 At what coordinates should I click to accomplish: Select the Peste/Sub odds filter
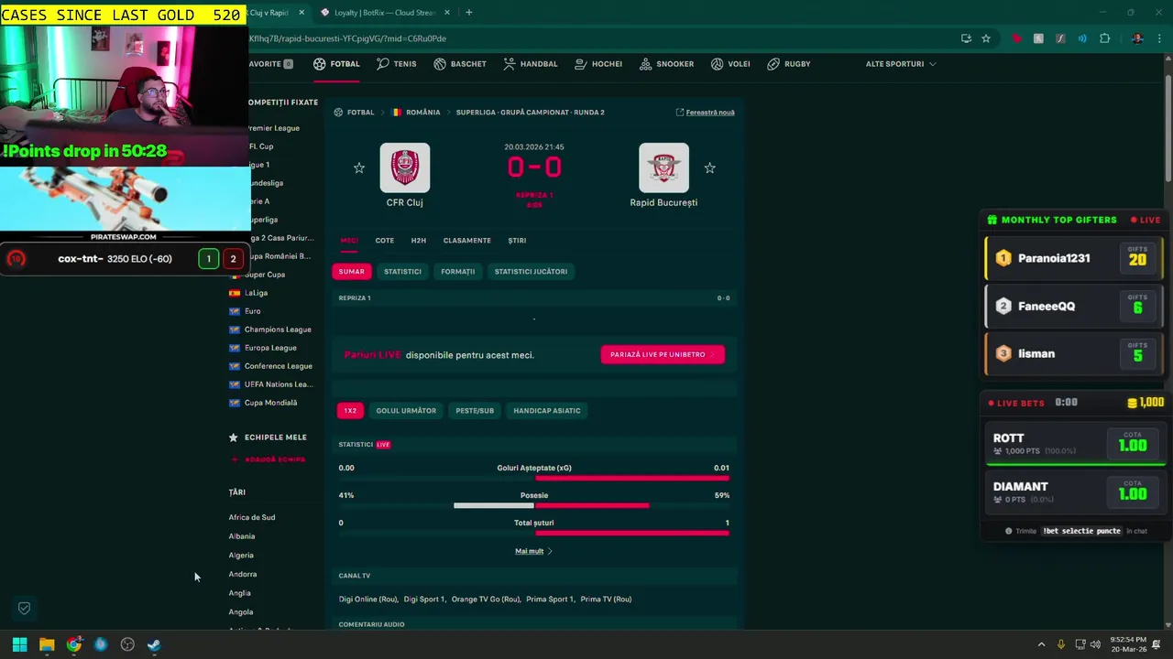475,411
